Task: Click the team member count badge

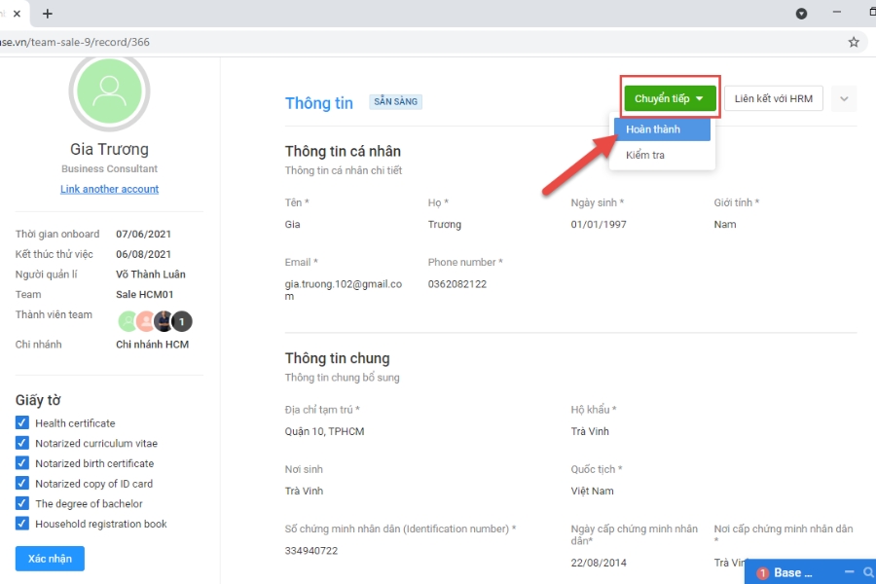Action: tap(182, 321)
